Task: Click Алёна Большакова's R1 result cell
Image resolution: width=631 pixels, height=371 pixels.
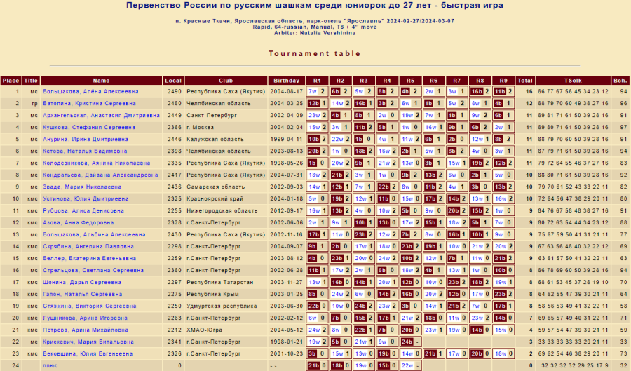Action: click(x=317, y=91)
